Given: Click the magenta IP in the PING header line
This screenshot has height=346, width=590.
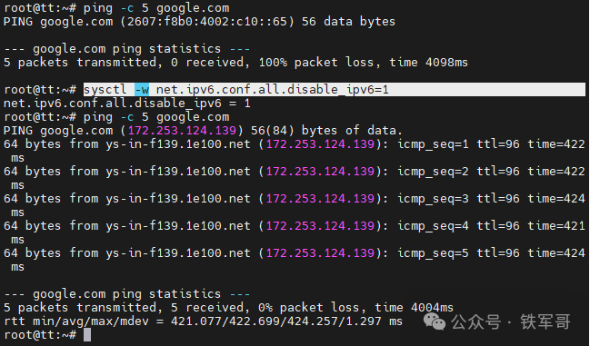Looking at the screenshot, I should pos(182,131).
